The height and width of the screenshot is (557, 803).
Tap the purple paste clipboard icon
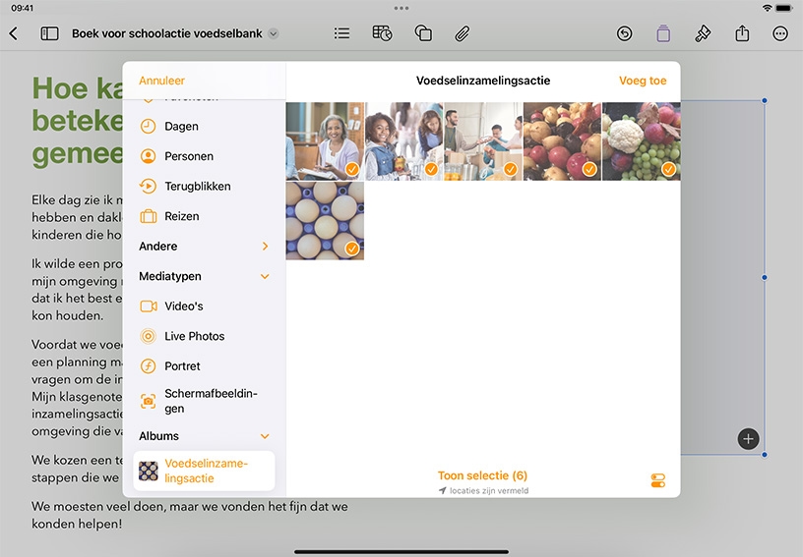[x=663, y=33]
